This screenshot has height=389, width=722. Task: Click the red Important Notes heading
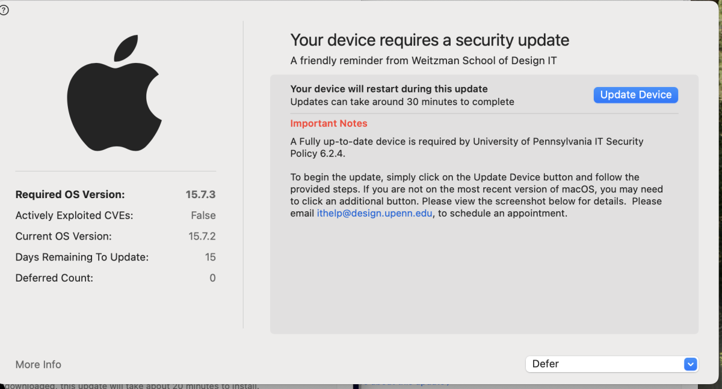(329, 123)
